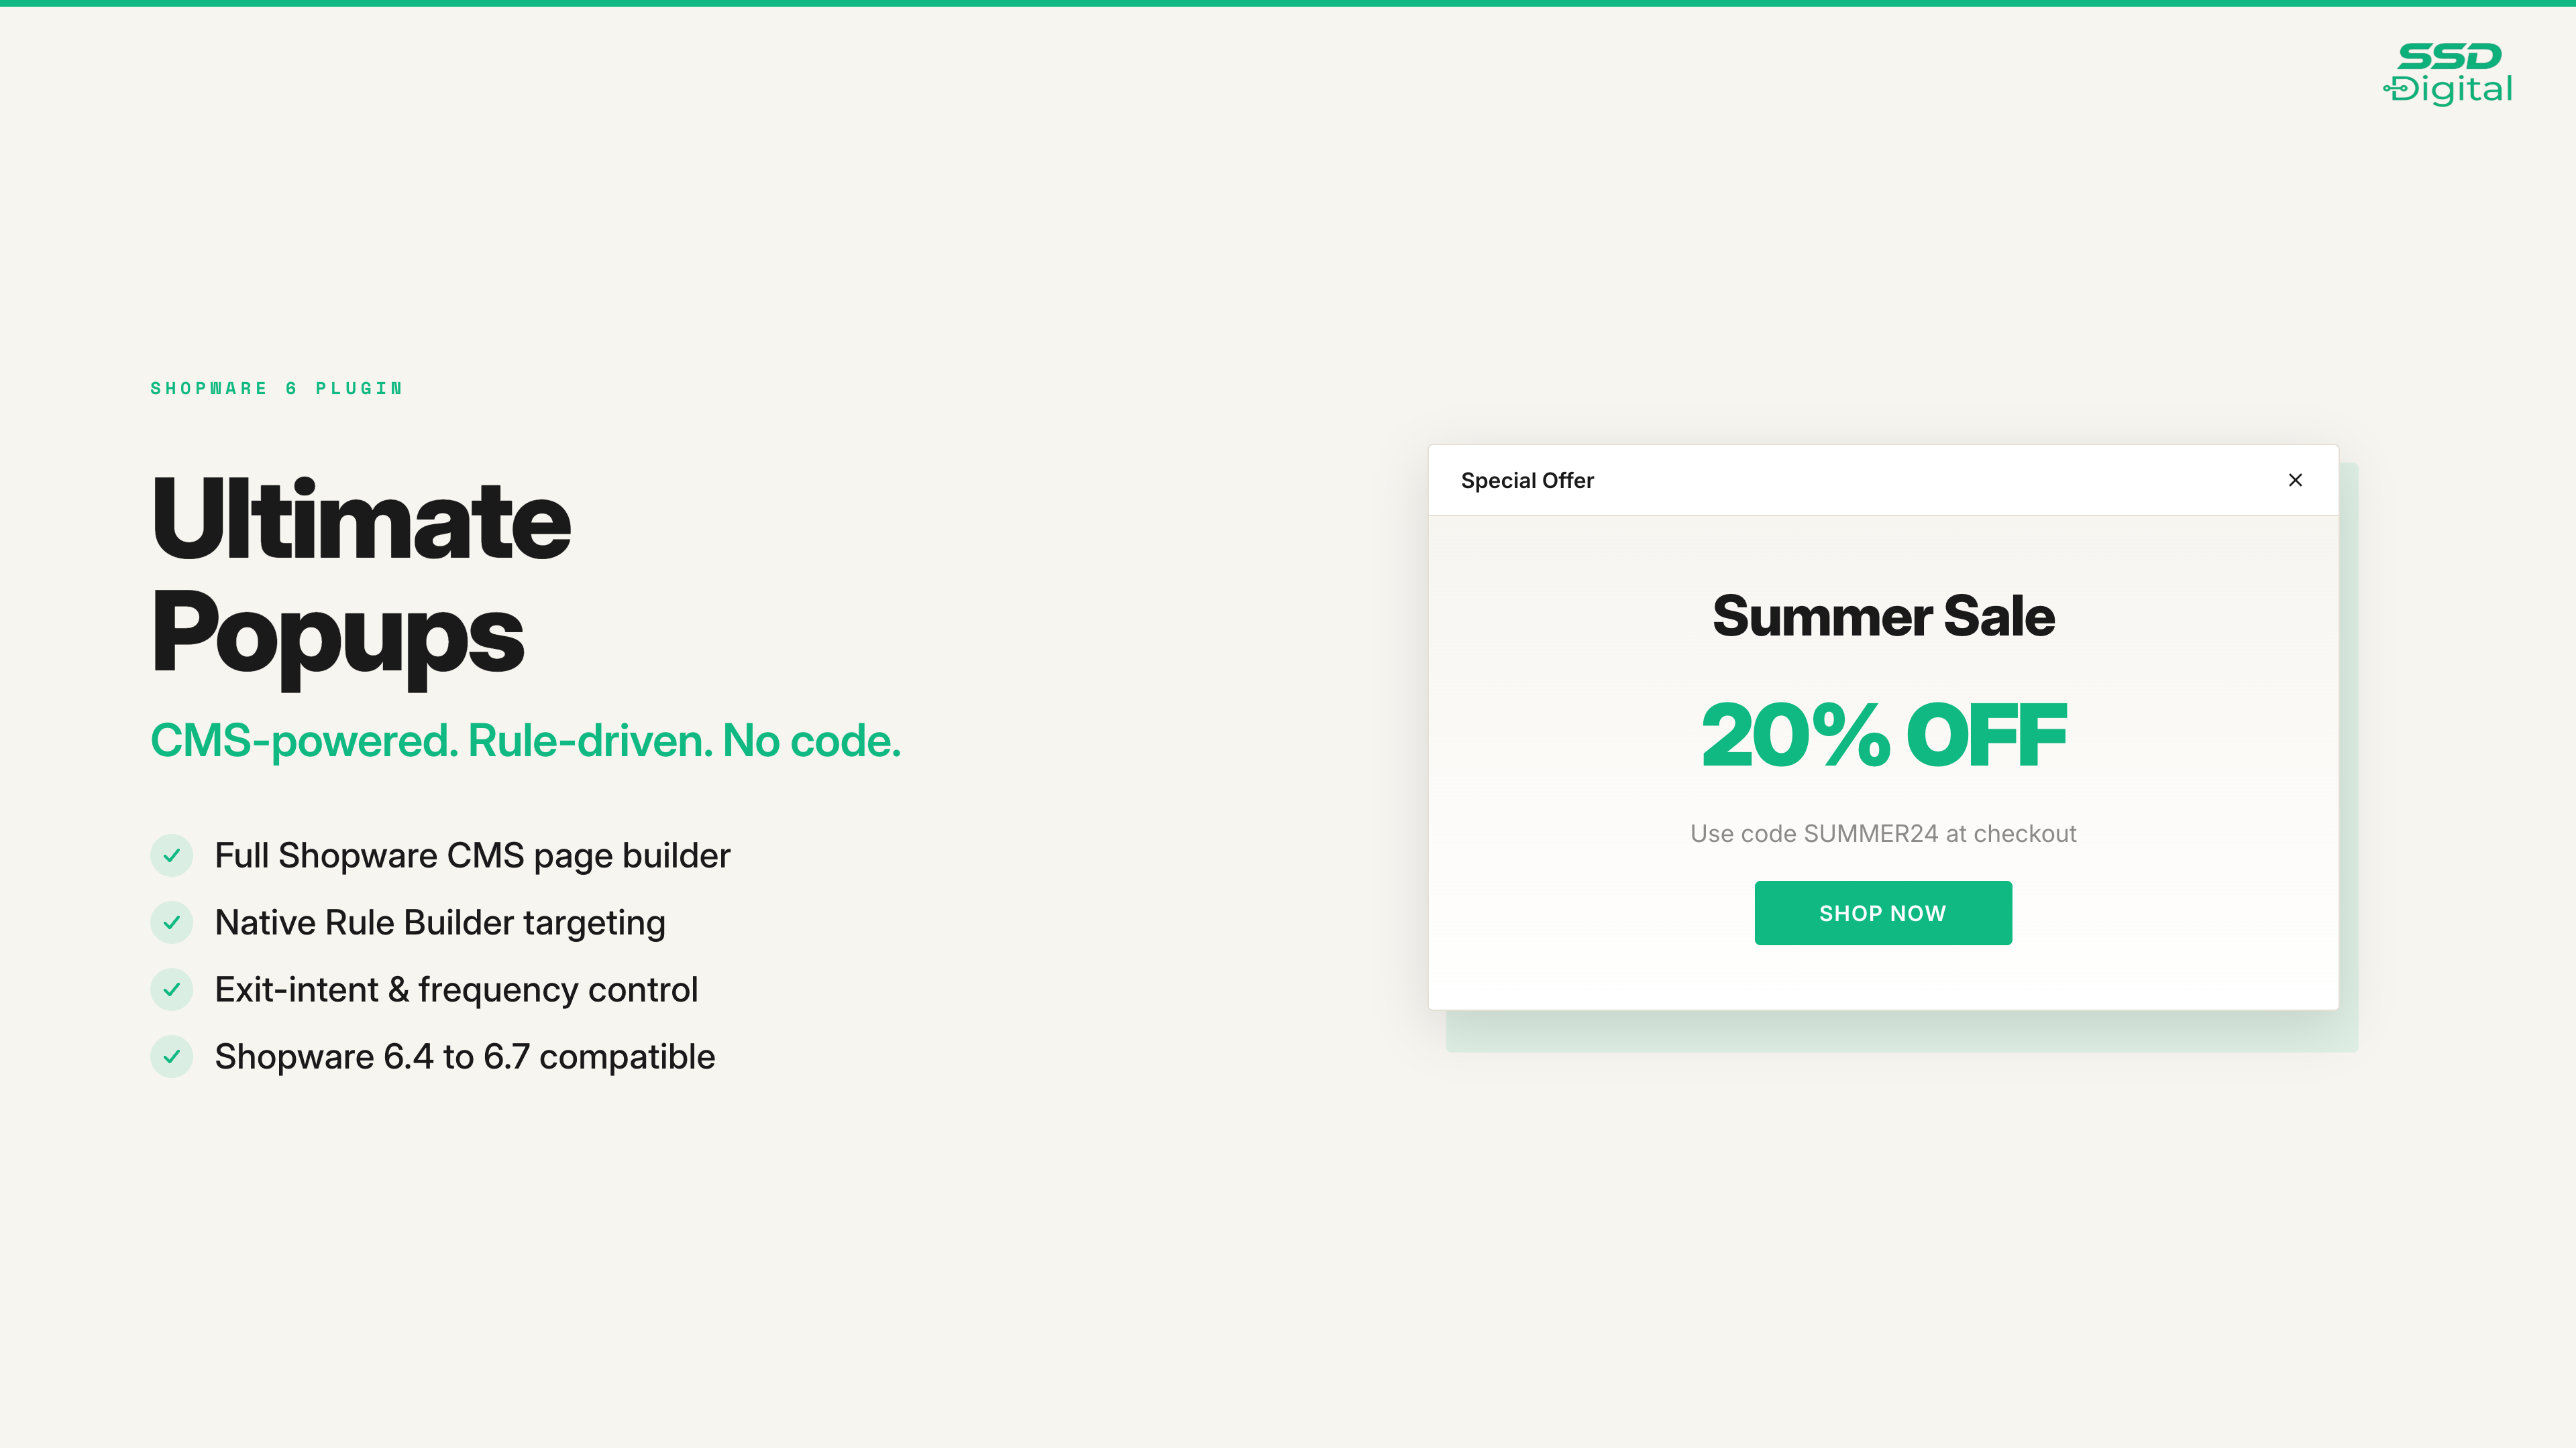
Task: Click the 'CMS-powered. Rule-driven. No code.' tagline
Action: [x=525, y=741]
